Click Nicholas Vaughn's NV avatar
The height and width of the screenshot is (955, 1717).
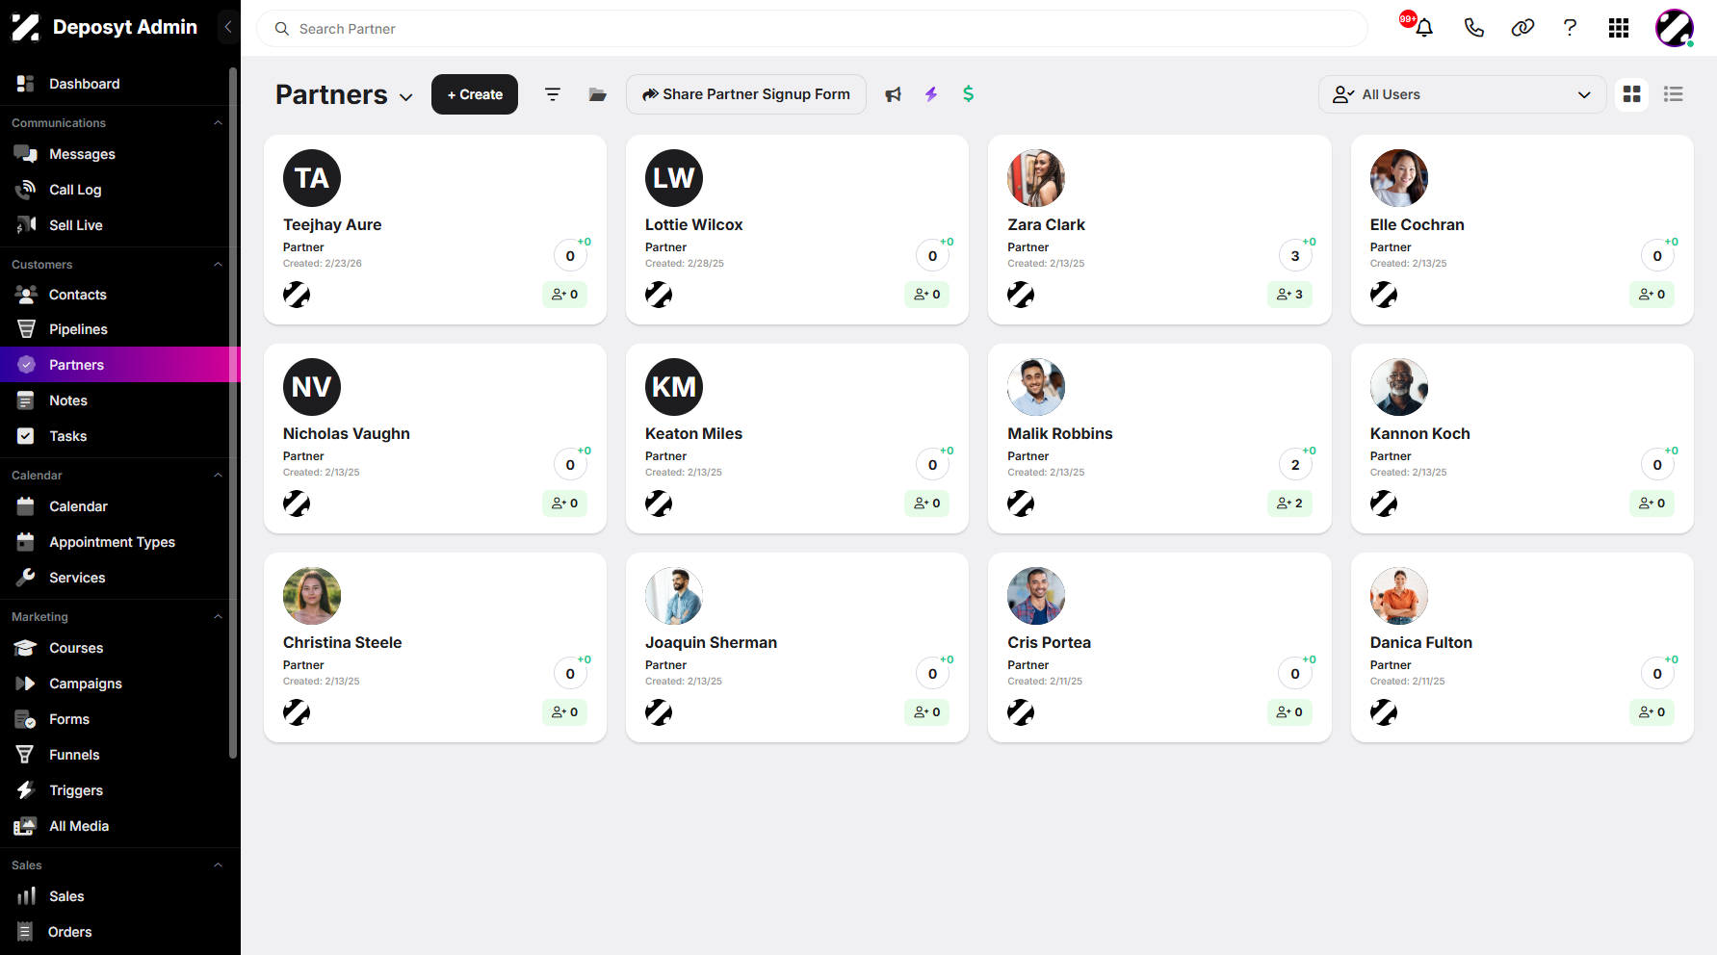pyautogui.click(x=312, y=387)
